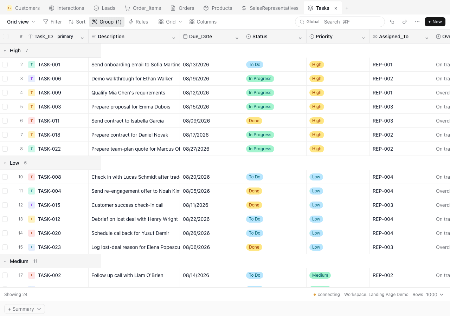Collapse the Medium priority group
Image resolution: width=450 pixels, height=316 pixels.
[5, 262]
